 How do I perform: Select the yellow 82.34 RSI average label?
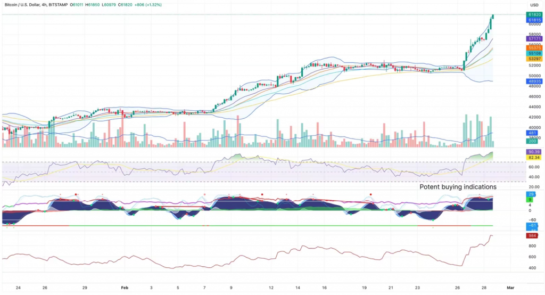click(534, 158)
